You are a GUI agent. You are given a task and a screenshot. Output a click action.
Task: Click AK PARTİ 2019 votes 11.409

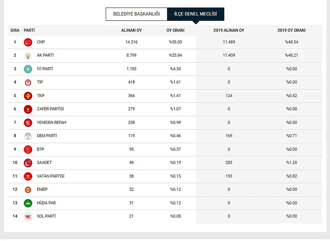(x=229, y=55)
